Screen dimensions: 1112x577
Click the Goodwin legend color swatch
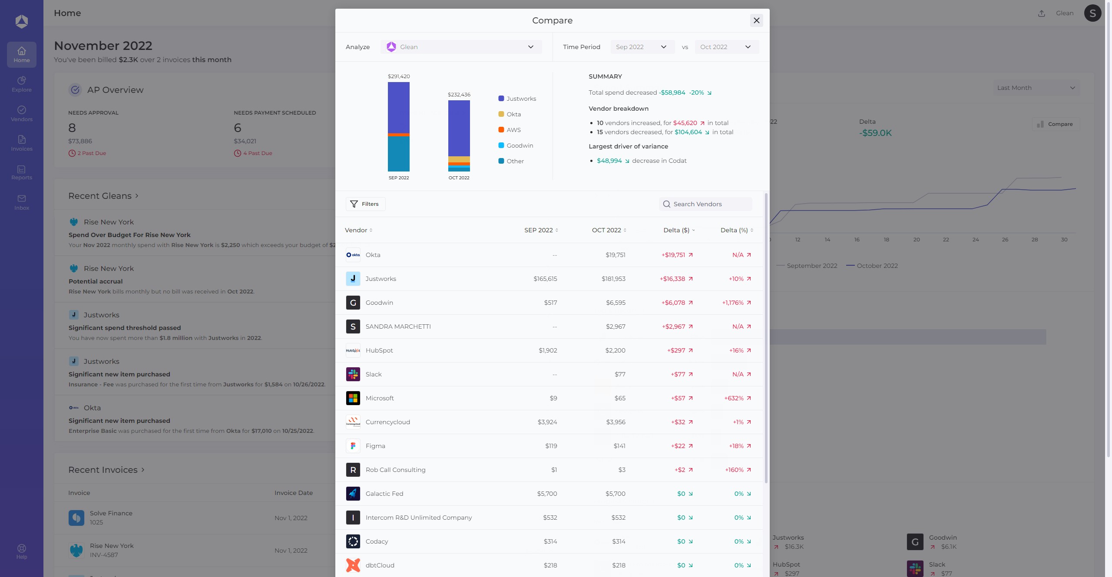tap(501, 145)
